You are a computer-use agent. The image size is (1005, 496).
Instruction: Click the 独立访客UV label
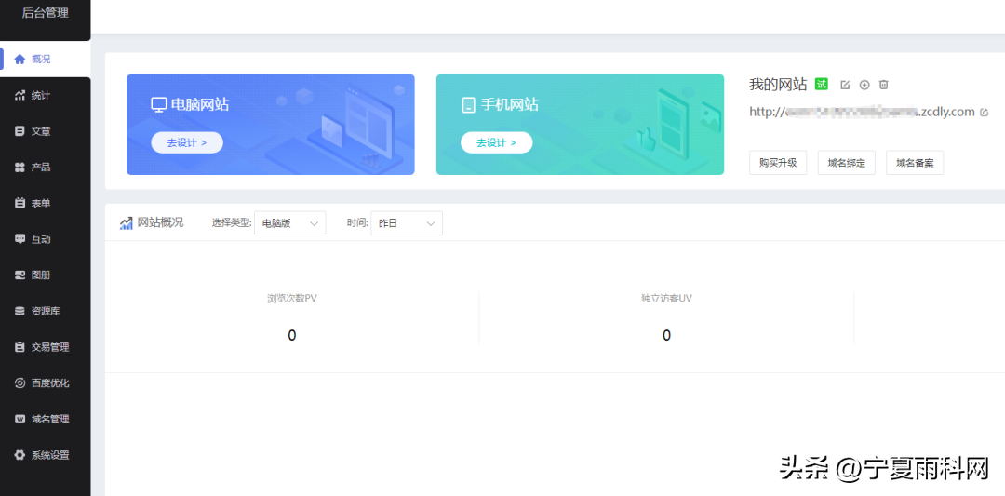[x=666, y=299]
